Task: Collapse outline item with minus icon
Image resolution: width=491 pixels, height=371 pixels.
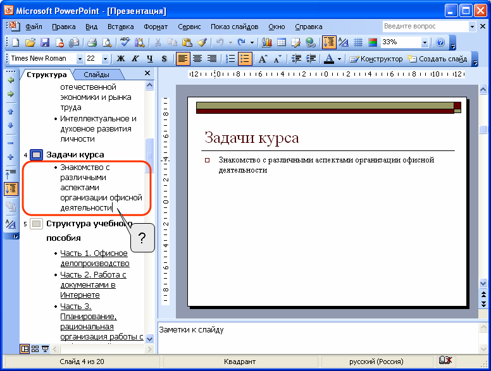Action: (11, 143)
